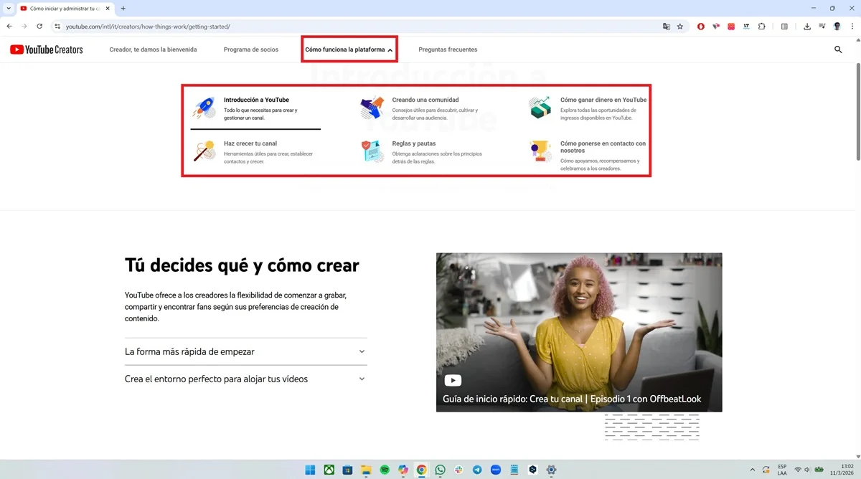Play the OffbeatLook channel guide video

coord(452,380)
